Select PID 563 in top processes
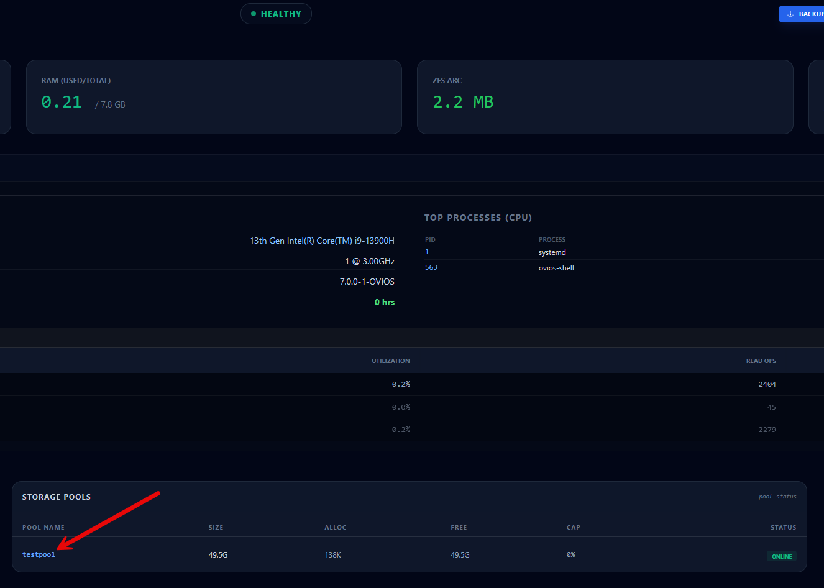 431,267
